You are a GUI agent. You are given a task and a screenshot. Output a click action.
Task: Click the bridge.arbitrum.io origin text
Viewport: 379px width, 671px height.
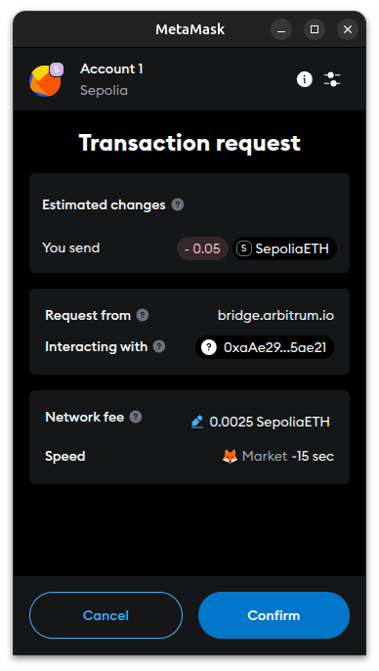tap(275, 316)
